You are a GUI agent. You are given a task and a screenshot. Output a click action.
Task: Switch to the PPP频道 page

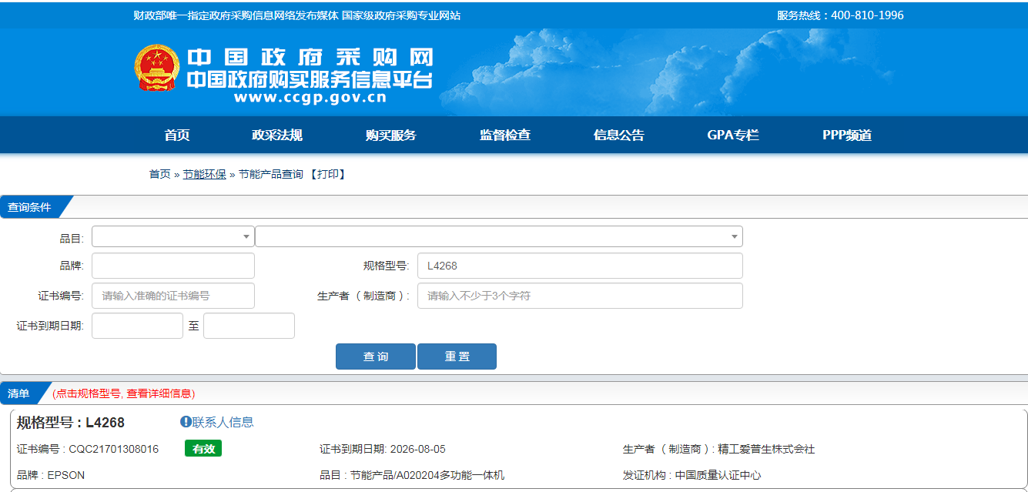[x=847, y=136]
